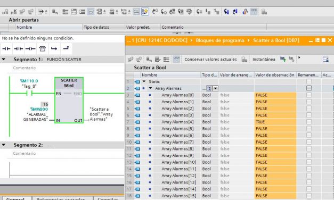Expand DB toolbar overflow arrow
The image size is (334, 200).
coord(299,57)
